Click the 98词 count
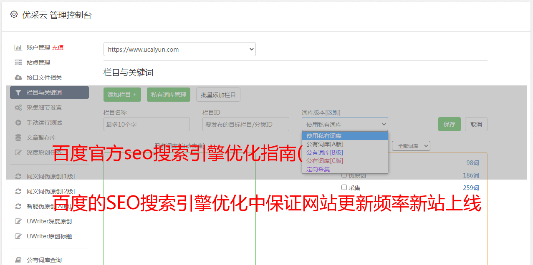This screenshot has height=265, width=533. [472, 163]
